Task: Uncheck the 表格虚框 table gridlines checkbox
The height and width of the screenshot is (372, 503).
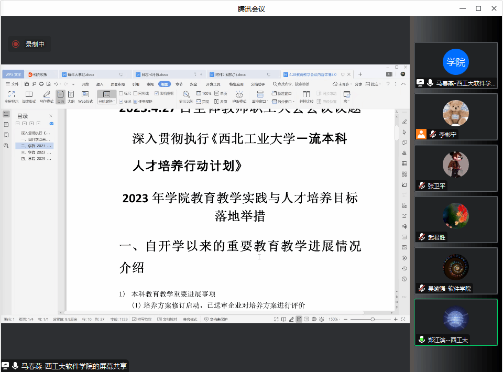Action: 157,93
